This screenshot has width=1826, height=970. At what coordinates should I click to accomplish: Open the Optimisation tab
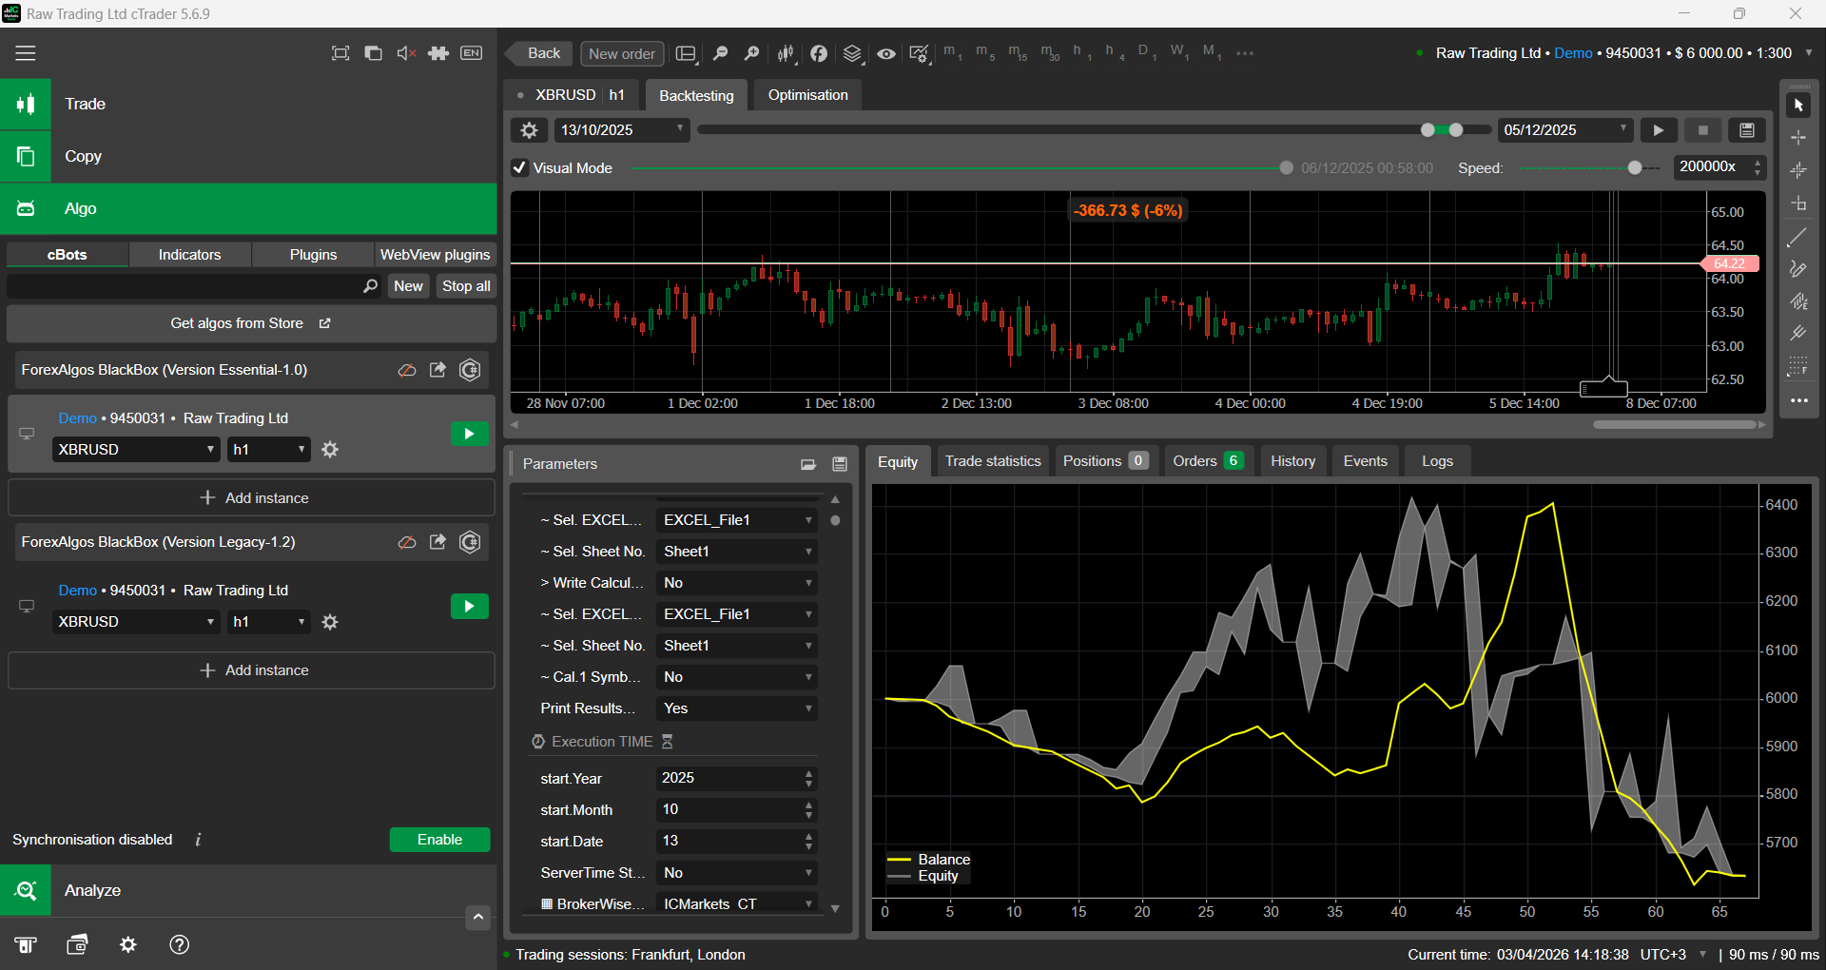click(807, 95)
